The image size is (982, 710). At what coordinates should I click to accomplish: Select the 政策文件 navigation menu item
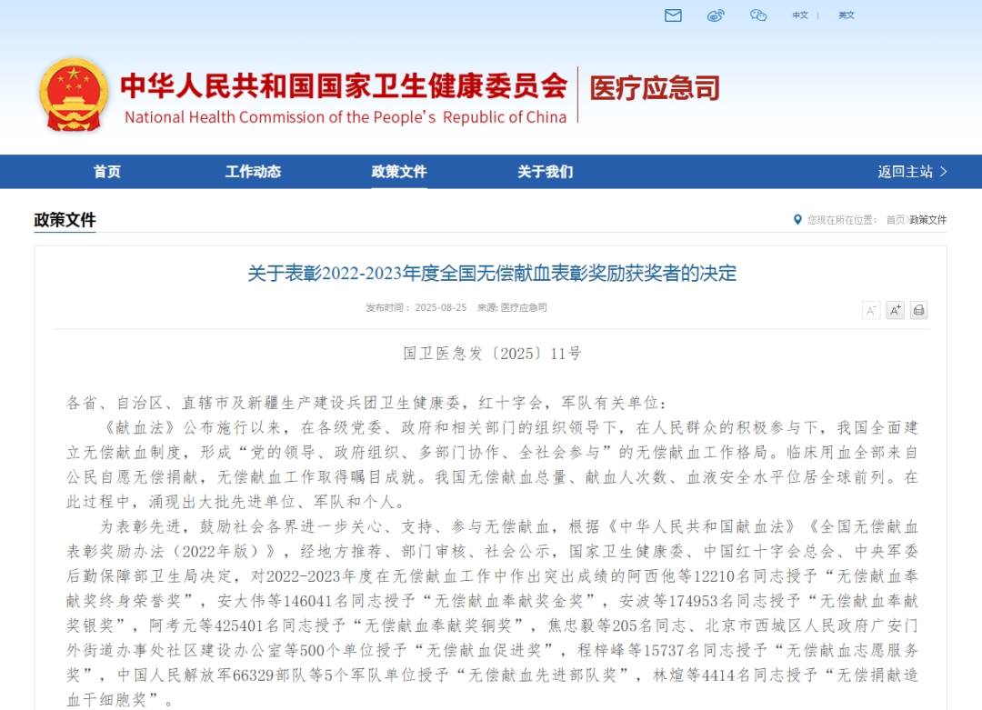(x=398, y=172)
